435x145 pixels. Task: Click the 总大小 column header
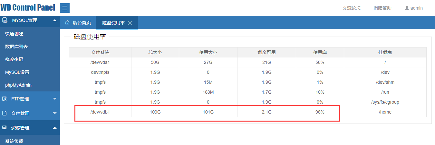click(155, 52)
